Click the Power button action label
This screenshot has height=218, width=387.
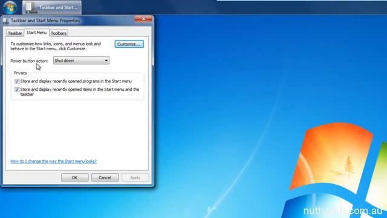click(30, 61)
